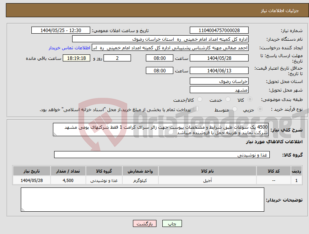Click the طبقه بندی موضوعی label
309x234 pixels.
pyautogui.click(x=282, y=100)
